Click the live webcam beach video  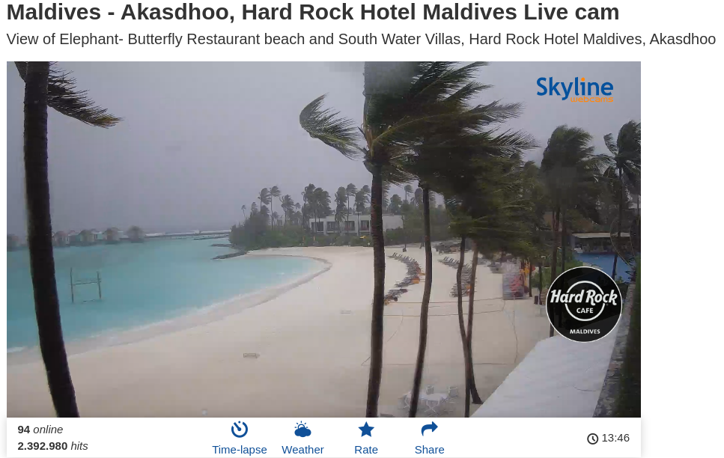click(x=323, y=239)
